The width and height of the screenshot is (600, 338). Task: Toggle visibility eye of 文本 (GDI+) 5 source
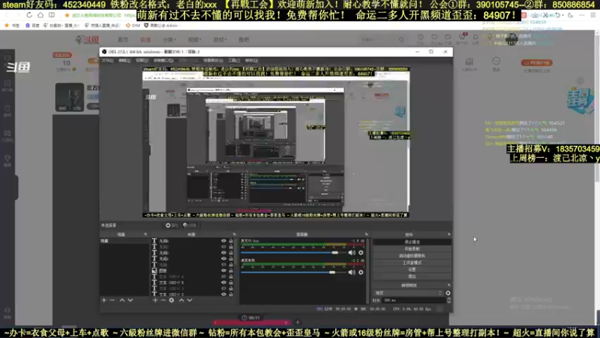tap(223, 282)
